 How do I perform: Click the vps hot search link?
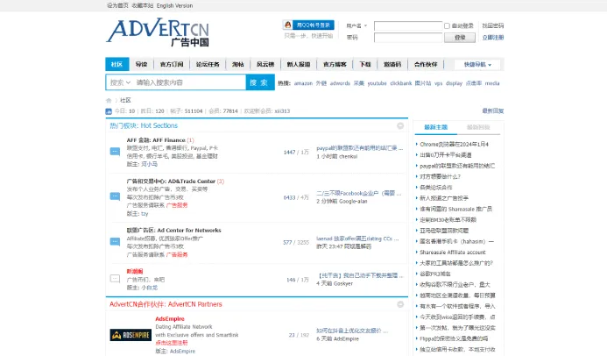[438, 83]
